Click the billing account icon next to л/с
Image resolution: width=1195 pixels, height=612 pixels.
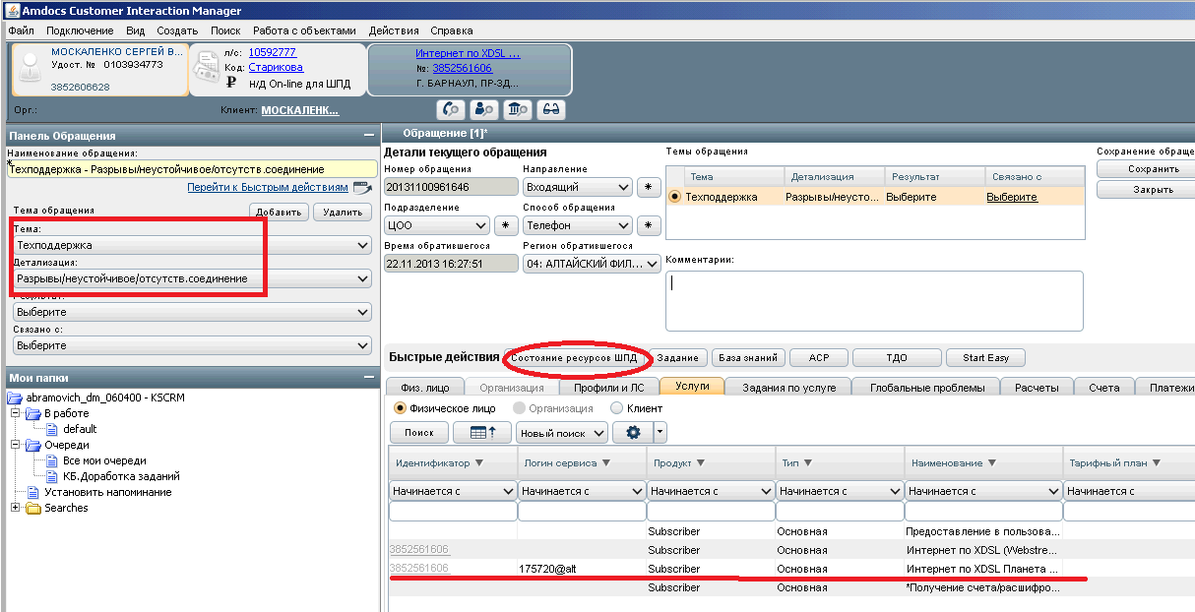pos(206,67)
